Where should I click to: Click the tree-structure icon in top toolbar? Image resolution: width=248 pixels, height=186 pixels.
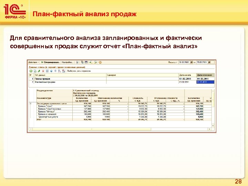(82, 62)
